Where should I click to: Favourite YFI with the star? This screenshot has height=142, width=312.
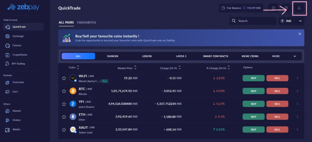click(x=64, y=104)
